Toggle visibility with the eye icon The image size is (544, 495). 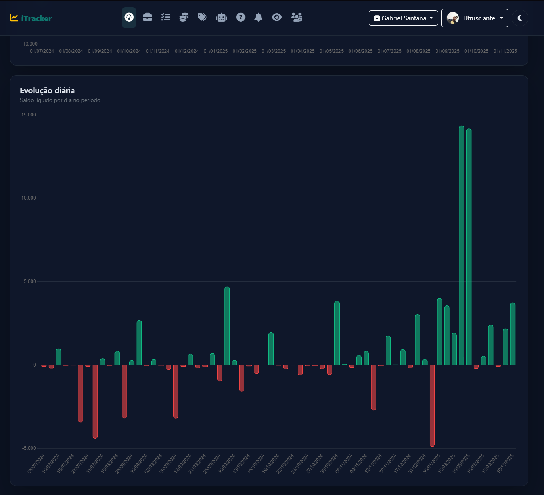click(x=277, y=17)
